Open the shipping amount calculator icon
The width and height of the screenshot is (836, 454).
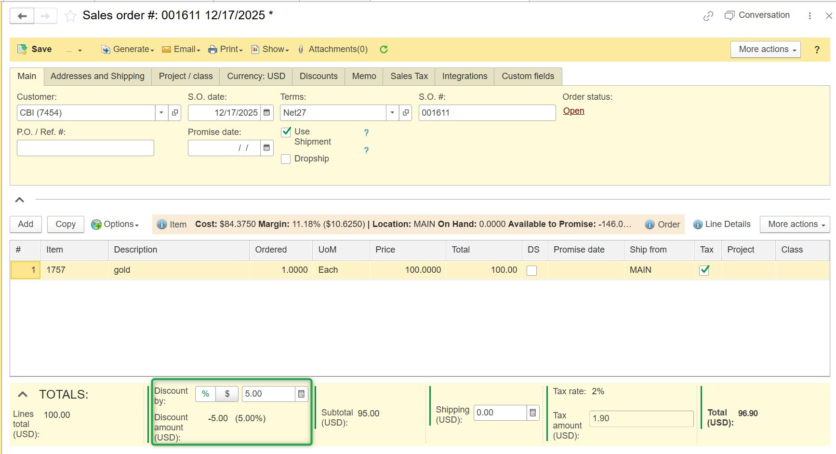[532, 413]
